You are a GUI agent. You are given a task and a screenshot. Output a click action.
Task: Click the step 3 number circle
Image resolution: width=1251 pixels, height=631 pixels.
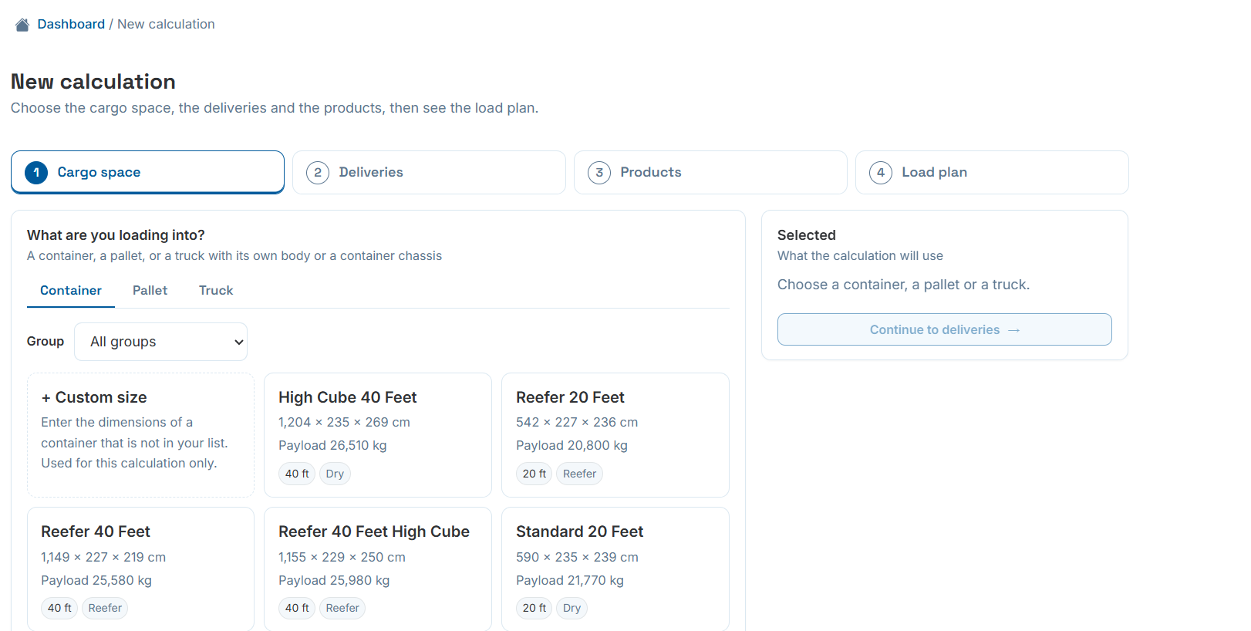[599, 173]
